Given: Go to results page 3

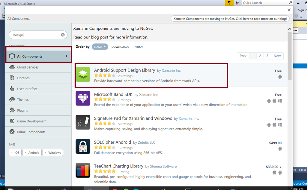Looking at the screenshot, I should coord(267,56).
